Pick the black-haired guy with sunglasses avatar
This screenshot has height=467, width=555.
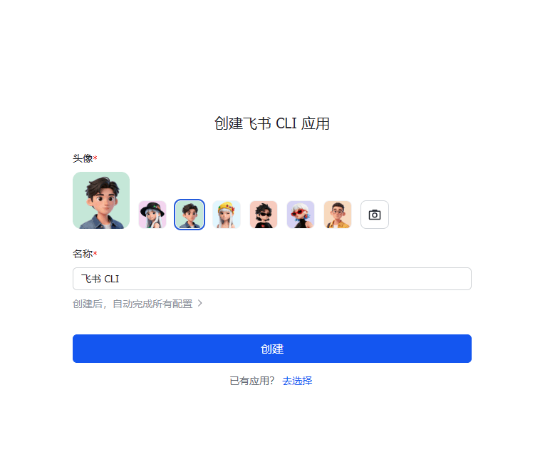[x=264, y=215]
